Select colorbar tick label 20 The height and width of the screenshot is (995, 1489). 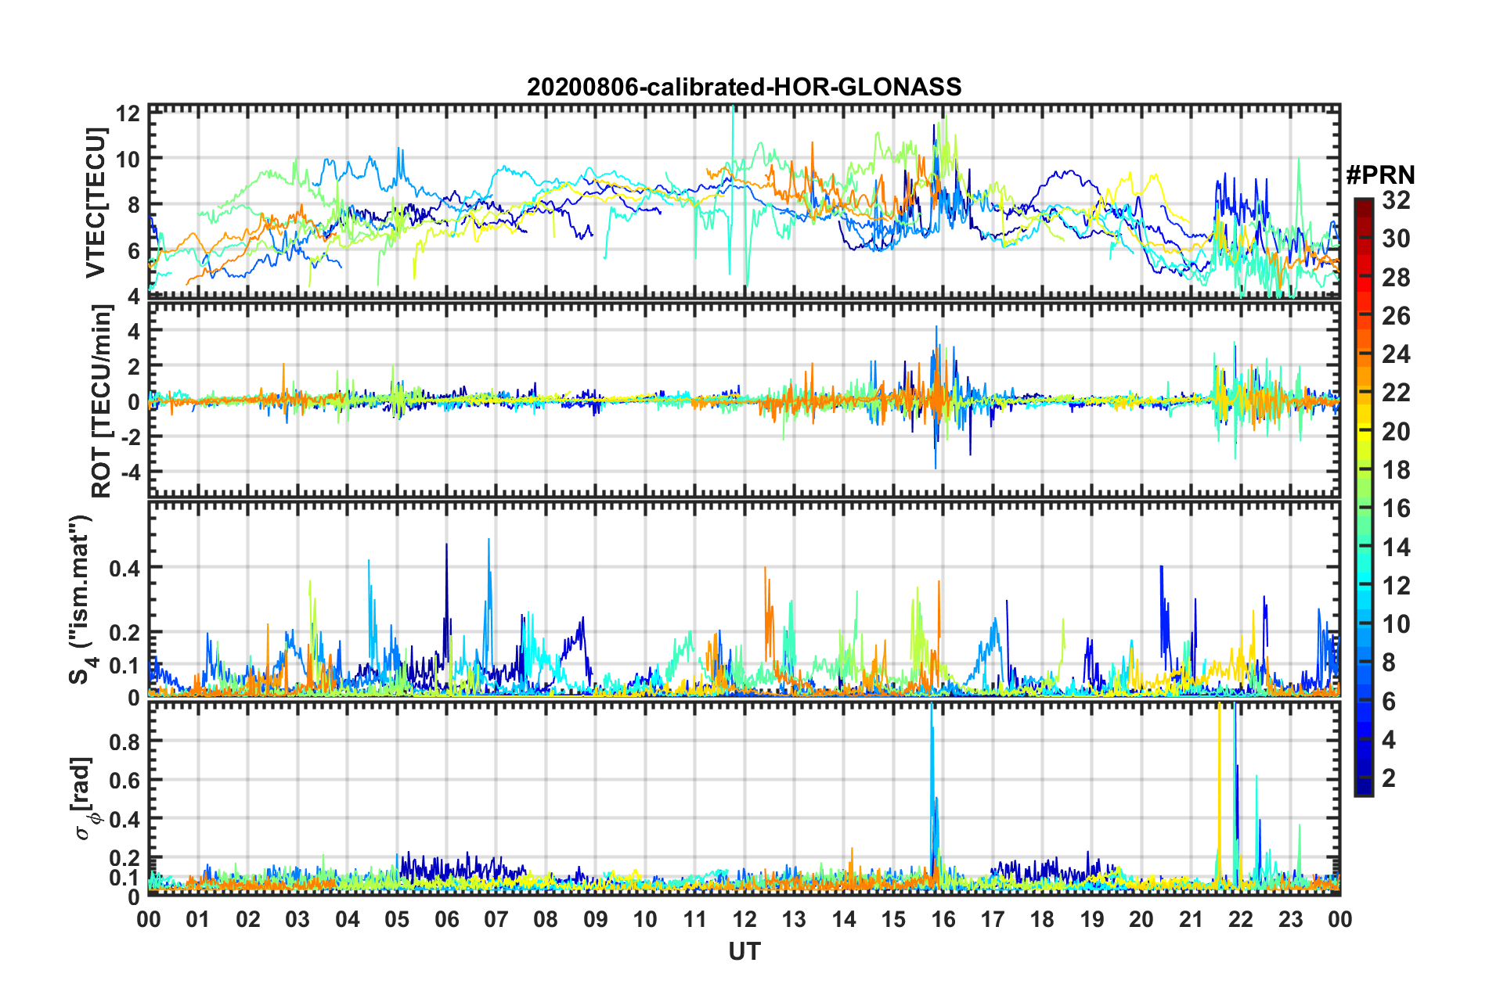pyautogui.click(x=1396, y=432)
